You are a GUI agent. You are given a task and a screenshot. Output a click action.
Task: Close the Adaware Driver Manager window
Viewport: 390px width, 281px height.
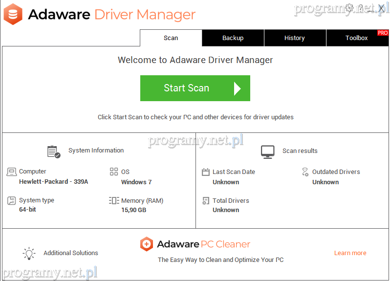[x=382, y=8]
